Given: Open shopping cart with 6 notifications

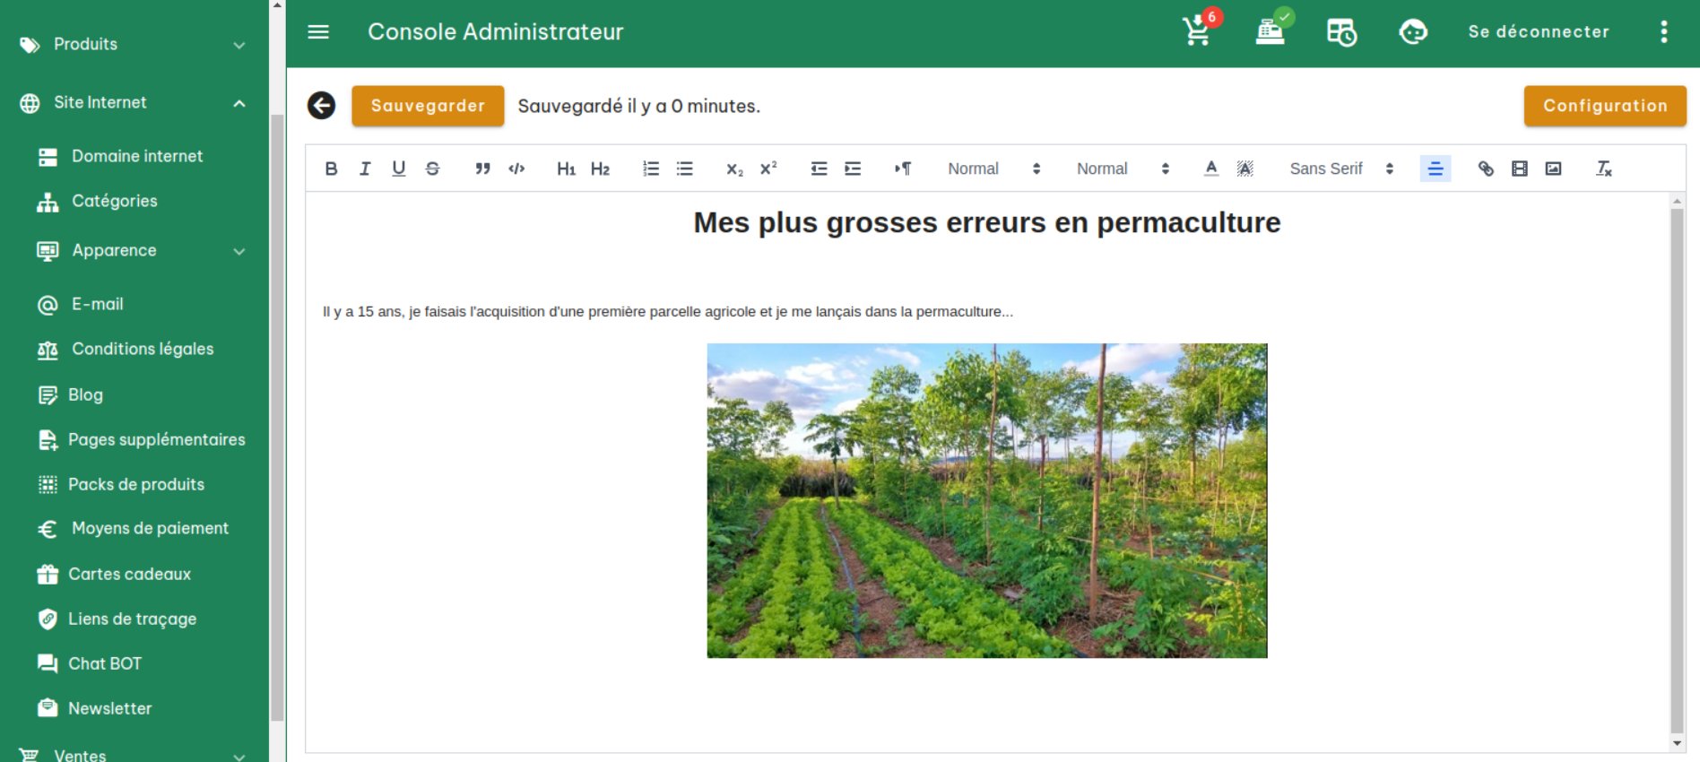Looking at the screenshot, I should (x=1198, y=31).
